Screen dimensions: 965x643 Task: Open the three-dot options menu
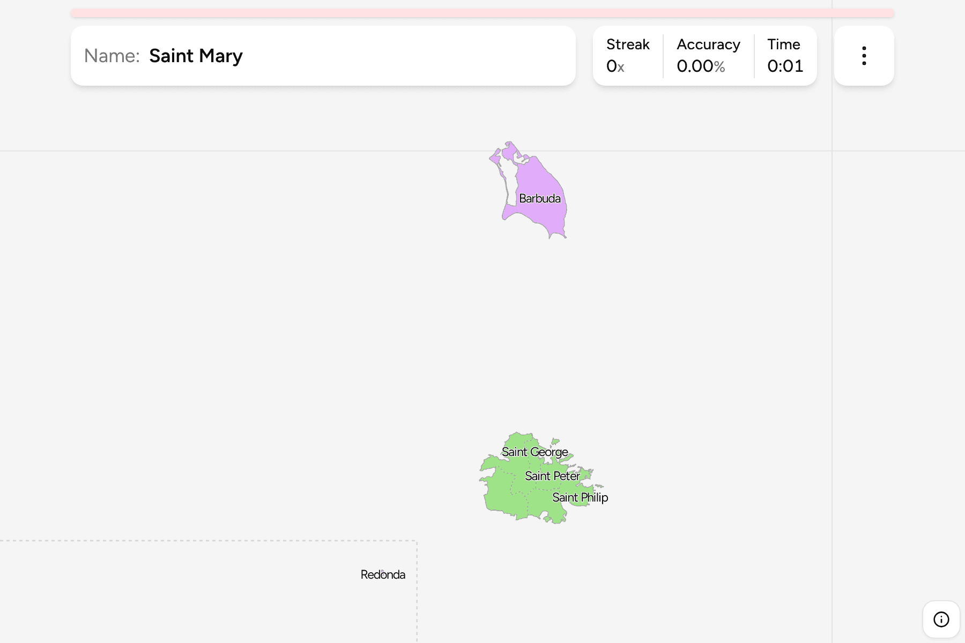(x=864, y=56)
